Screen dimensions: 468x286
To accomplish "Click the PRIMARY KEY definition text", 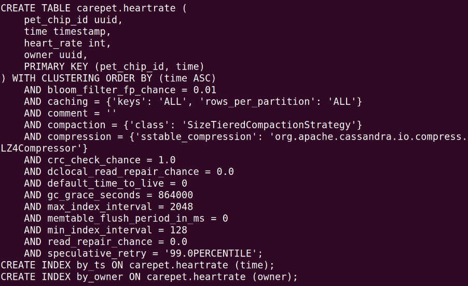I will (114, 66).
